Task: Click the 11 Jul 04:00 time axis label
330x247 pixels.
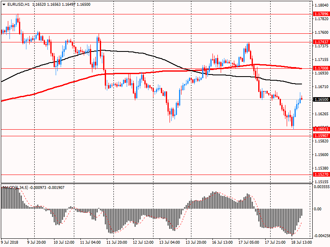Action: [90, 242]
